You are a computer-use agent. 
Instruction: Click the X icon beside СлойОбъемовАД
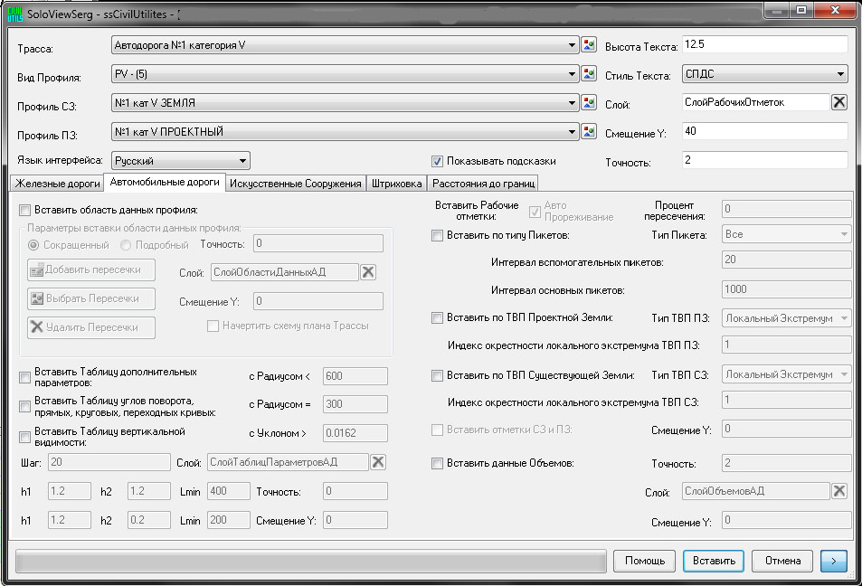coord(839,490)
